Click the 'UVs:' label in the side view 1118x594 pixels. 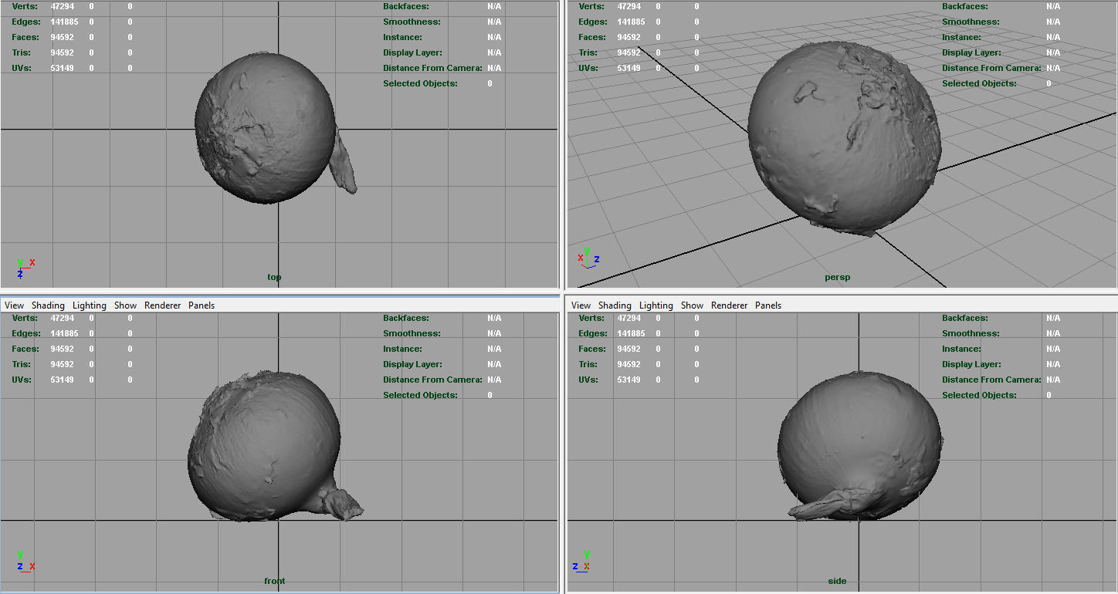[x=588, y=380]
